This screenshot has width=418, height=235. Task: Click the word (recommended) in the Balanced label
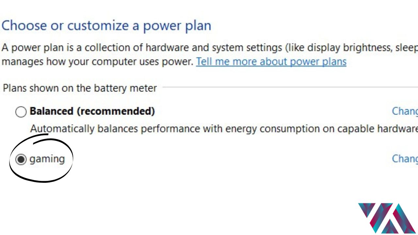click(116, 111)
